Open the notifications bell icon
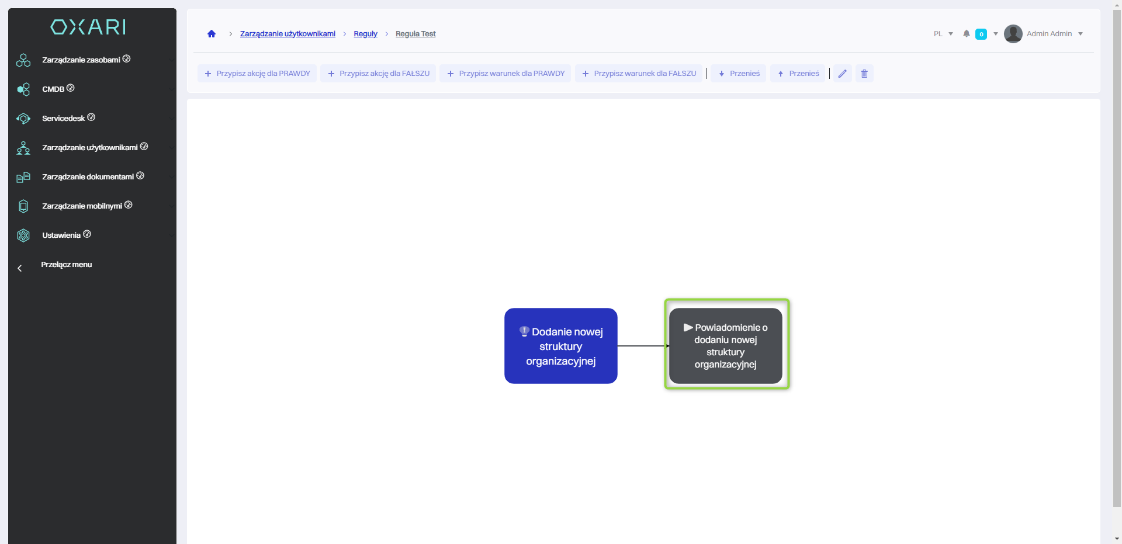The height and width of the screenshot is (544, 1122). [967, 34]
